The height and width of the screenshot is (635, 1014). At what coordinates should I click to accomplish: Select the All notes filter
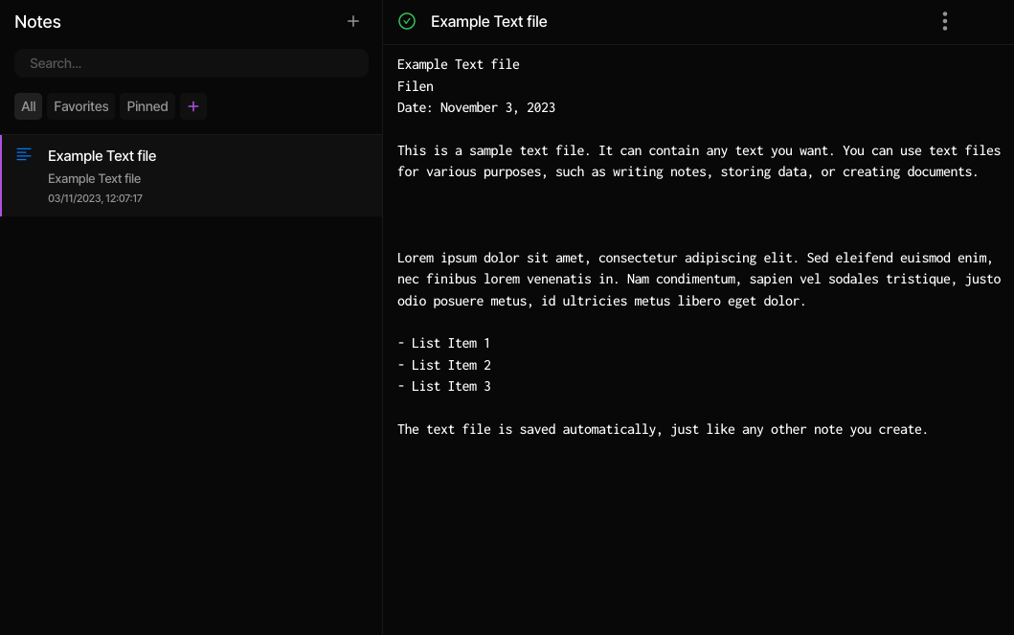coord(29,106)
